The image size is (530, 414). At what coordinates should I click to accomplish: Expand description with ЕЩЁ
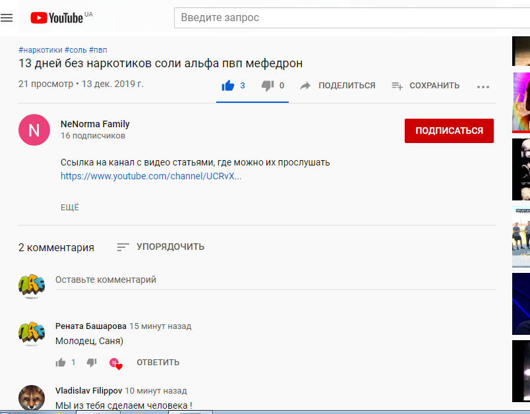(x=70, y=207)
